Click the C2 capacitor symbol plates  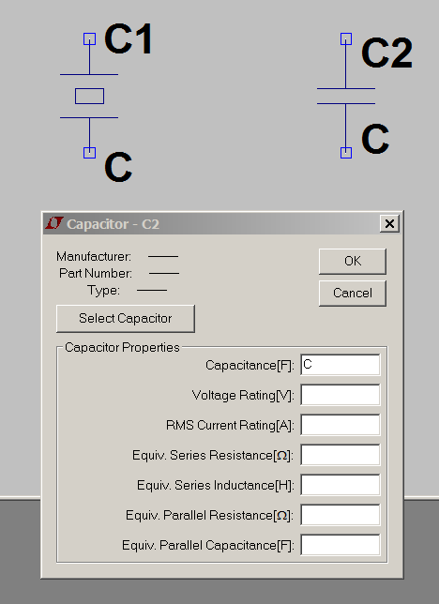[x=346, y=96]
